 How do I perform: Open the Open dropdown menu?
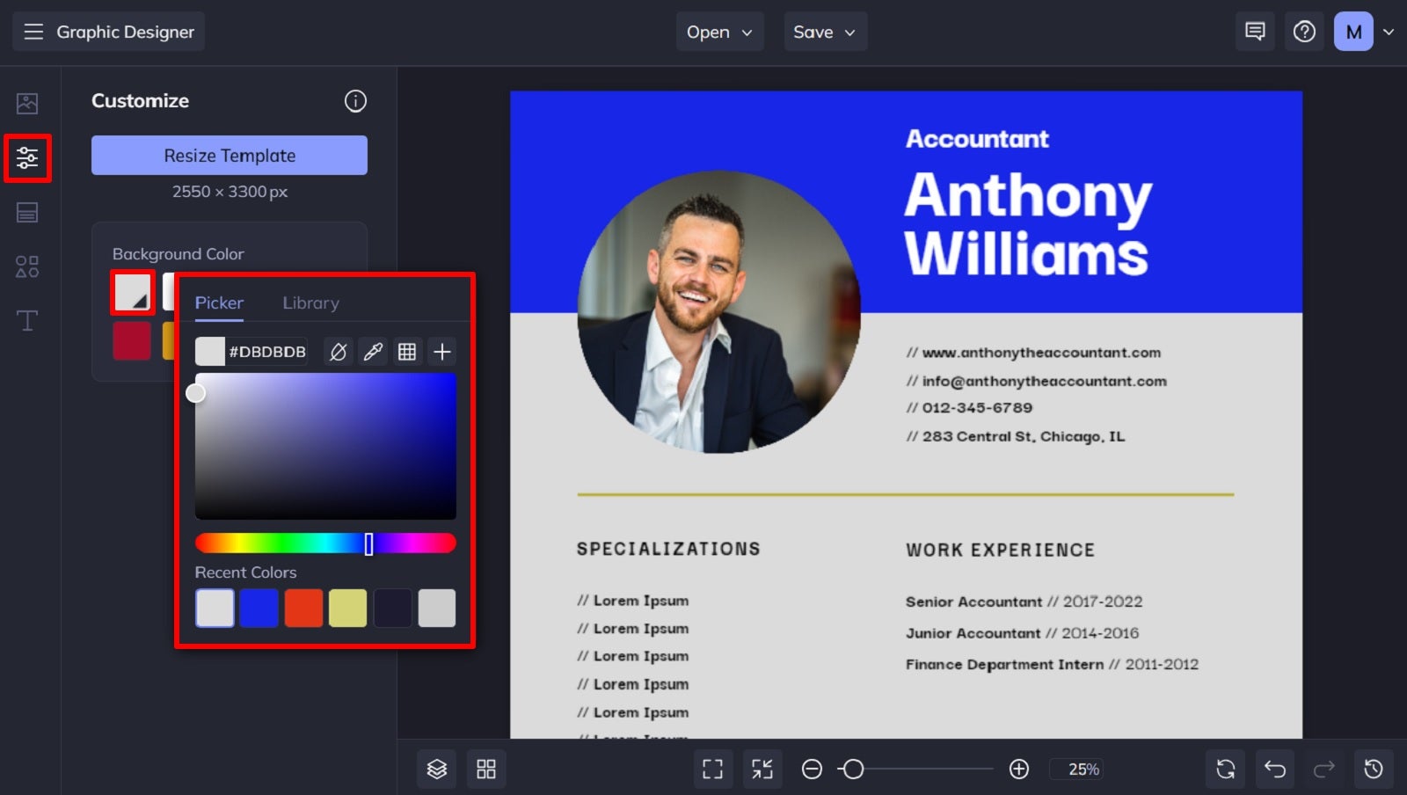point(719,31)
